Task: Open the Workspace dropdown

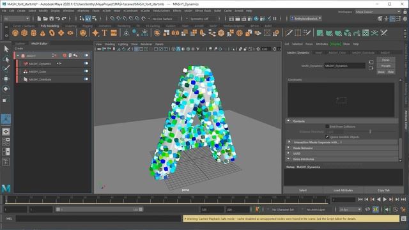Action: pos(378,11)
